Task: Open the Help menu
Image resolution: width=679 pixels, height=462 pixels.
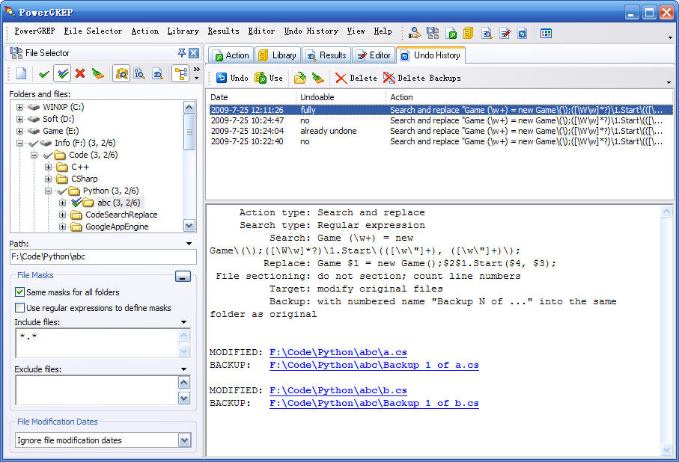Action: point(383,31)
